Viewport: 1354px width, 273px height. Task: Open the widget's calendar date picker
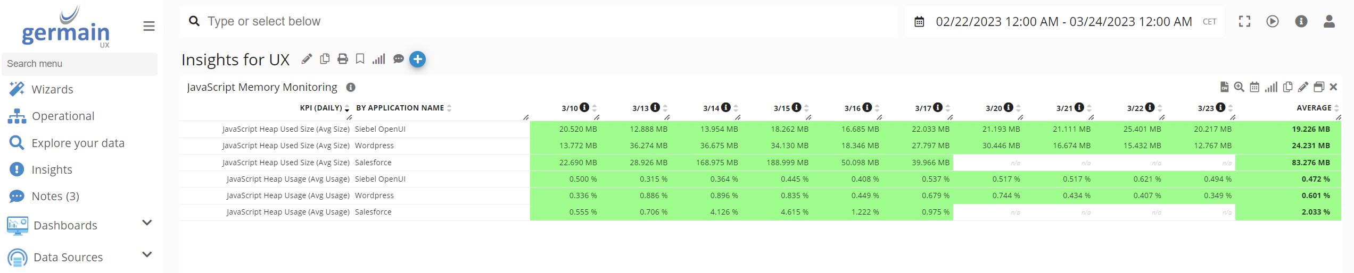[x=1254, y=87]
